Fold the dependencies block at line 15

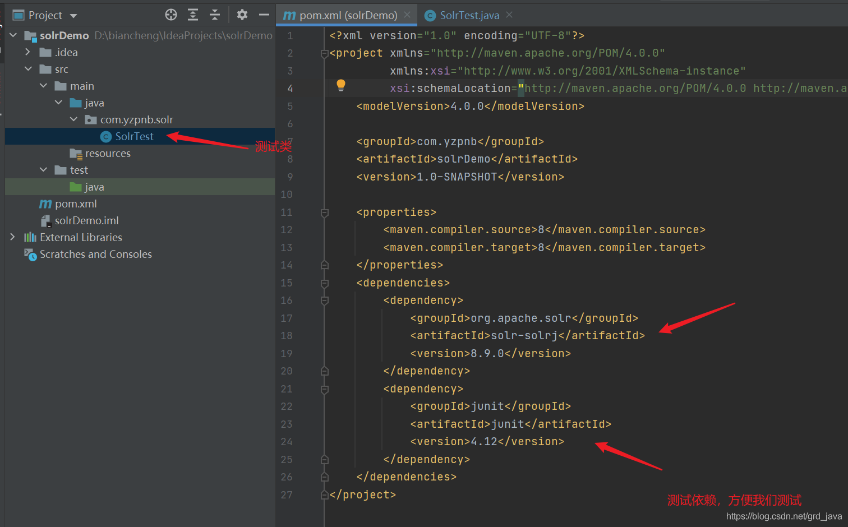tap(324, 284)
